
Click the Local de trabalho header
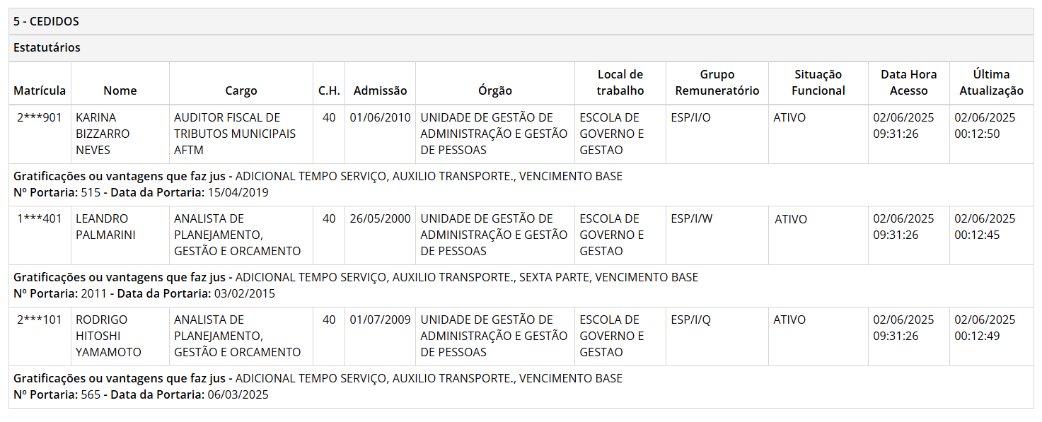tap(620, 83)
